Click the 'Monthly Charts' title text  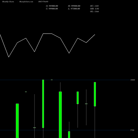8,2
